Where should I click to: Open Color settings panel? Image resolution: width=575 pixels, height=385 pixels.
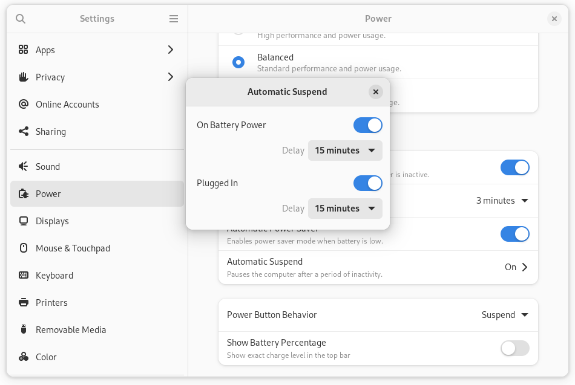coord(97,357)
